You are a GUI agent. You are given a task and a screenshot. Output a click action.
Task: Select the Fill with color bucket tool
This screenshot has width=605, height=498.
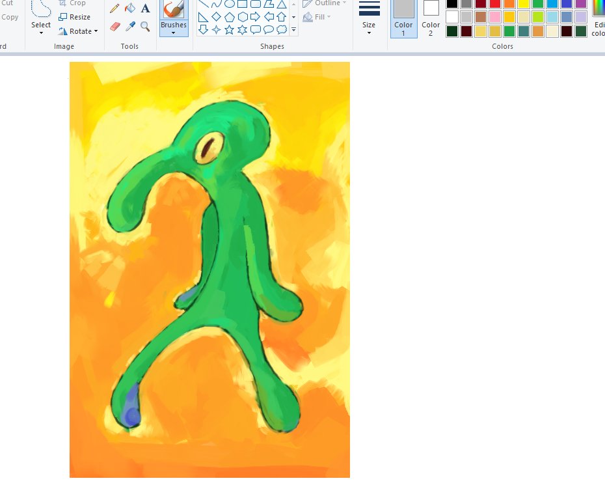(x=130, y=8)
